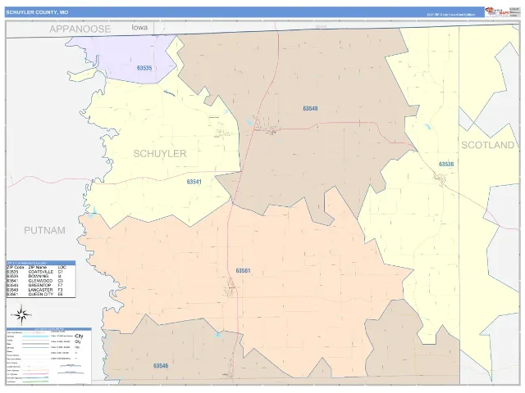The width and height of the screenshot is (525, 393).
Task: Click the SCOTLAND county label
Action: point(487,145)
